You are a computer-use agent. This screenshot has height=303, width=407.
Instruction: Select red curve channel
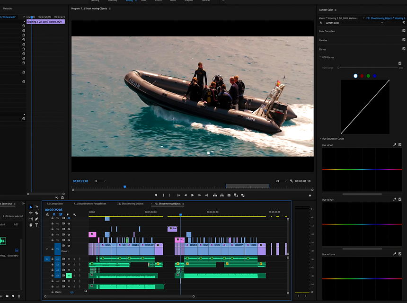[x=362, y=76]
